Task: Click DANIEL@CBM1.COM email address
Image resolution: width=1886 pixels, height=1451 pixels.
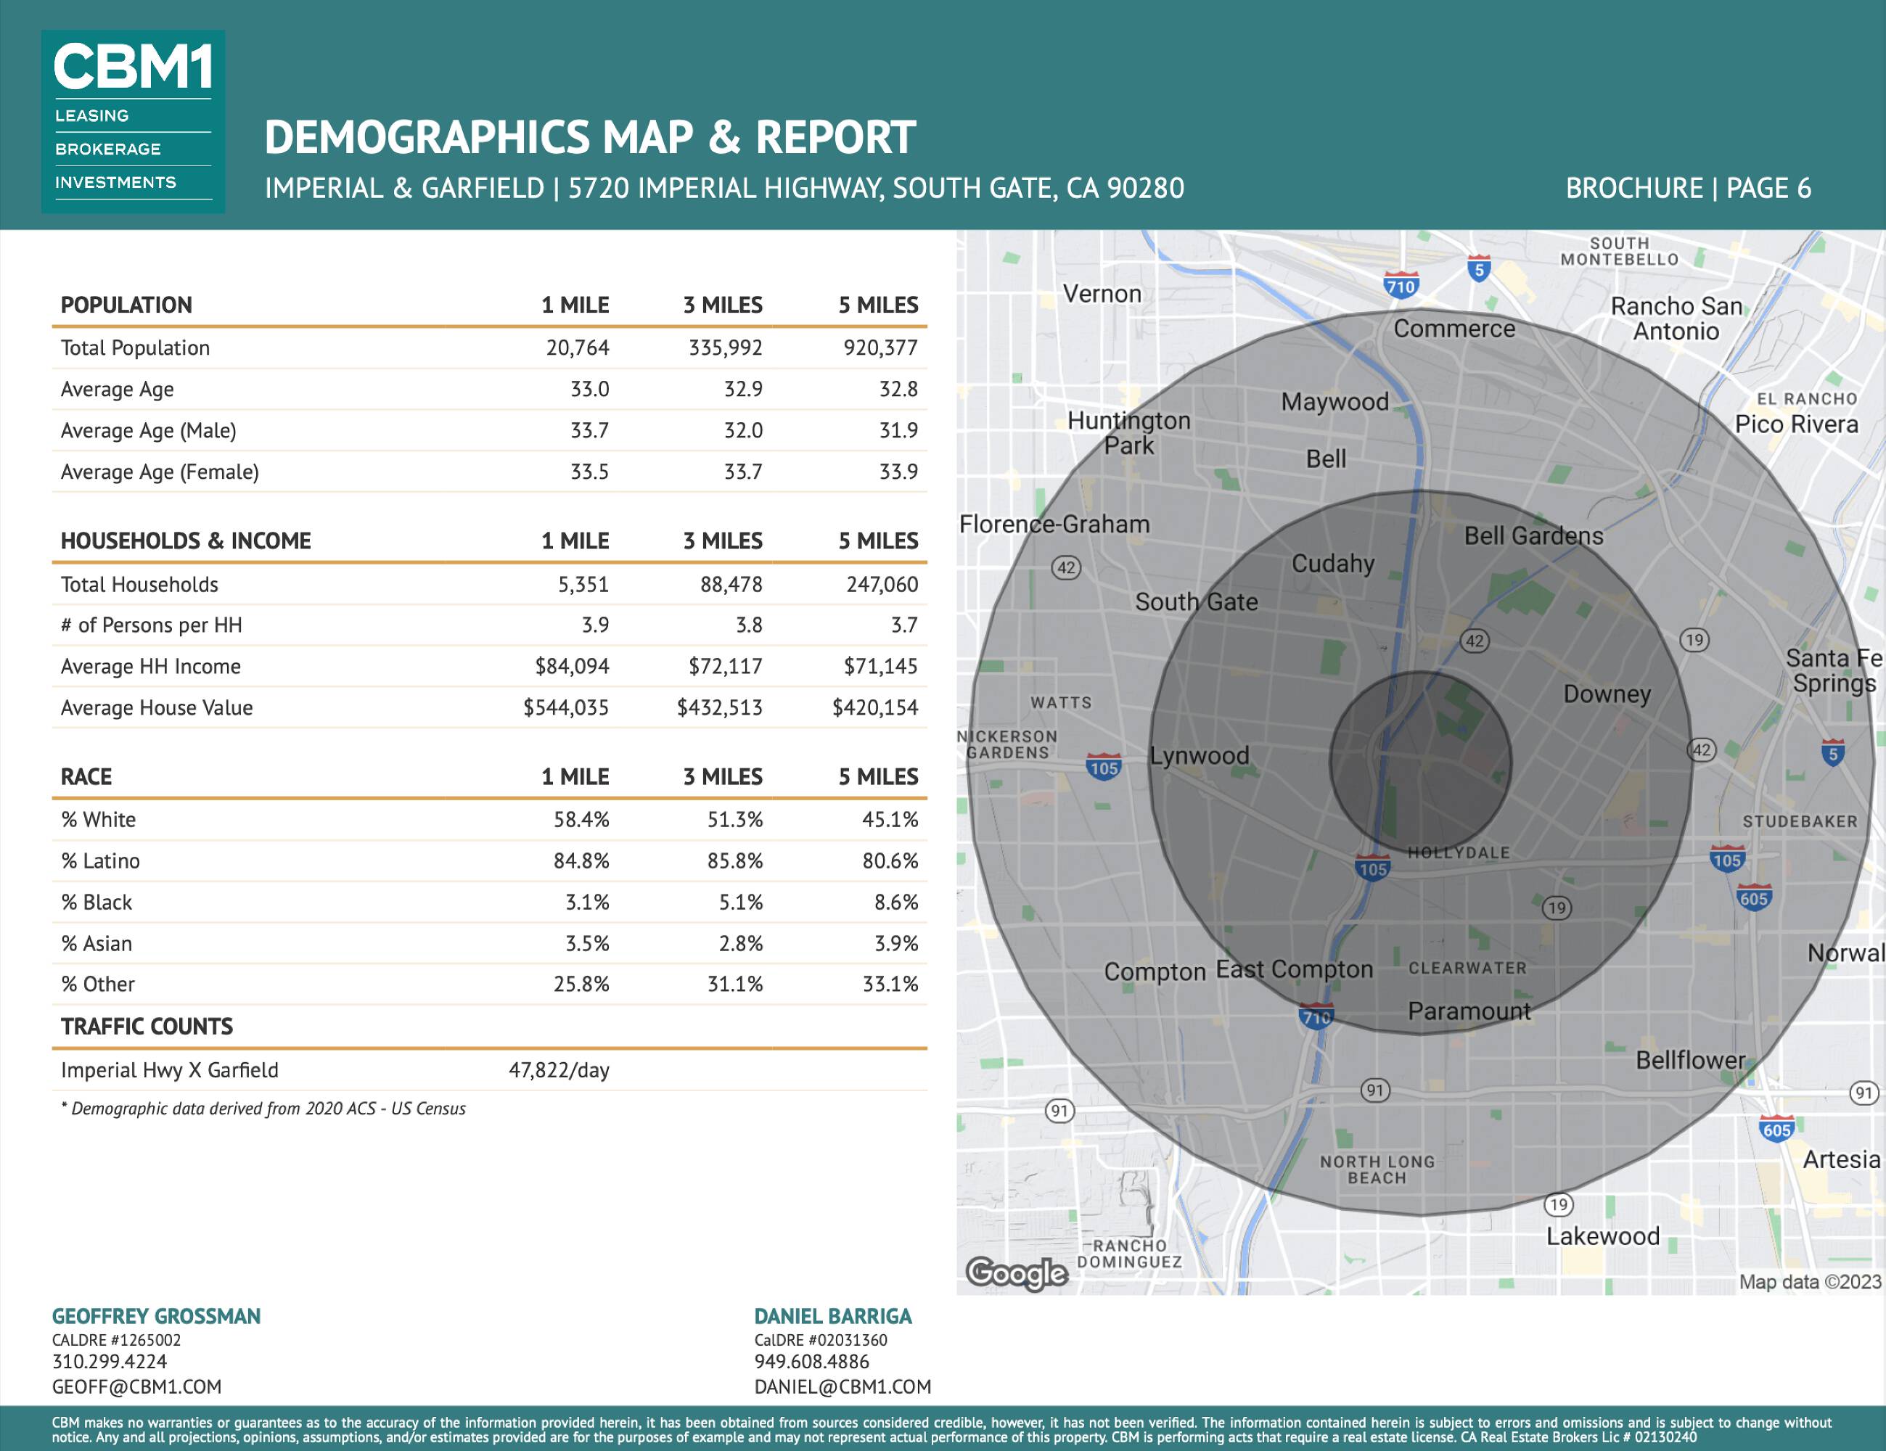Action: [842, 1386]
